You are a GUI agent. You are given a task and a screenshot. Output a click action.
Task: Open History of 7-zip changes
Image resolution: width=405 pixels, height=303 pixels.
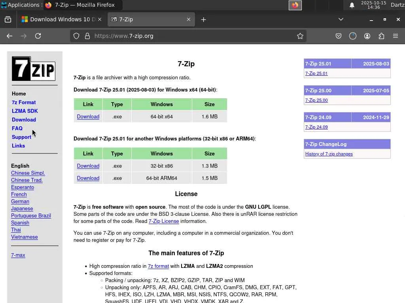(x=329, y=154)
